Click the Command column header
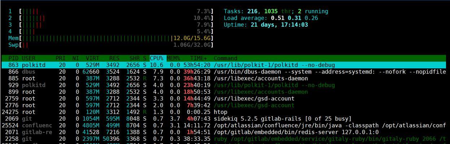The height and width of the screenshot is (144, 450). click(226, 58)
